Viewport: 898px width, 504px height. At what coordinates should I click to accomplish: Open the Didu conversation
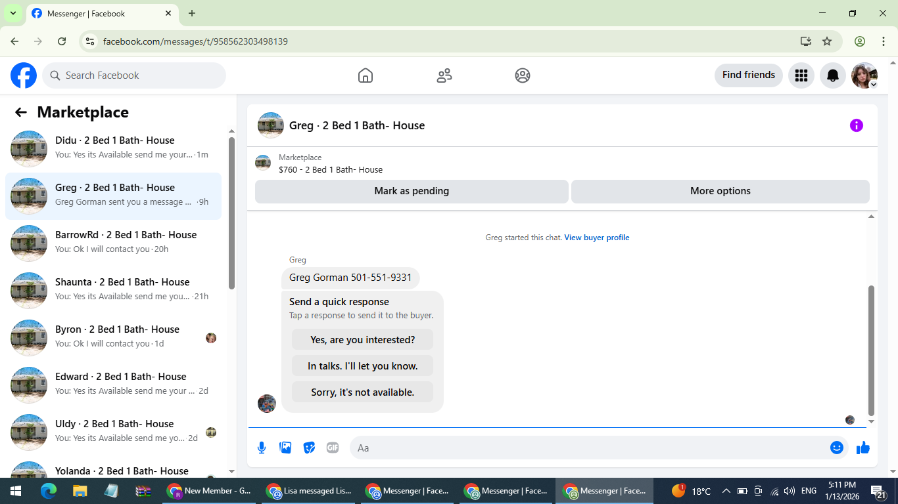pos(113,149)
